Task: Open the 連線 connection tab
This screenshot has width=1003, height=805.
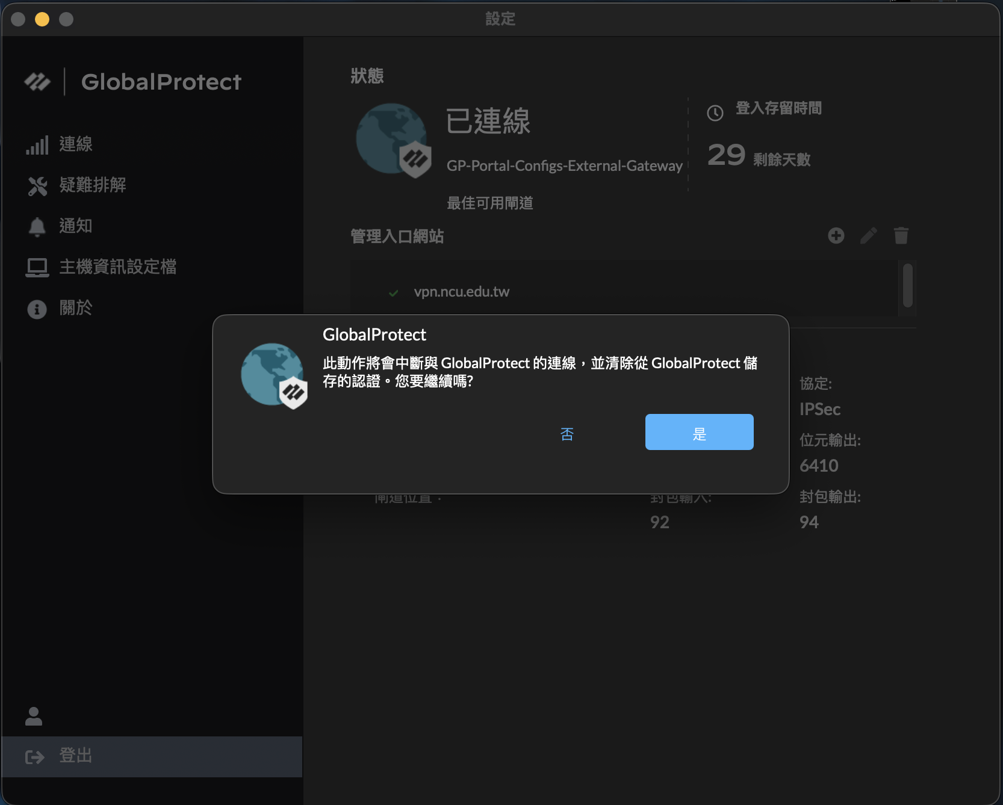Action: (76, 144)
